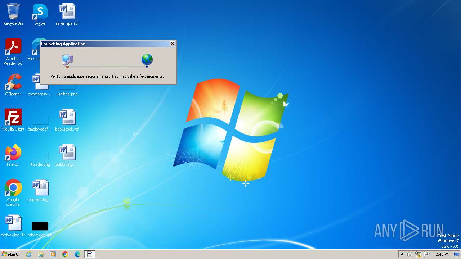Viewport: 461px width, 259px height.
Task: Open the CCleaner desktop shortcut
Action: click(x=13, y=85)
